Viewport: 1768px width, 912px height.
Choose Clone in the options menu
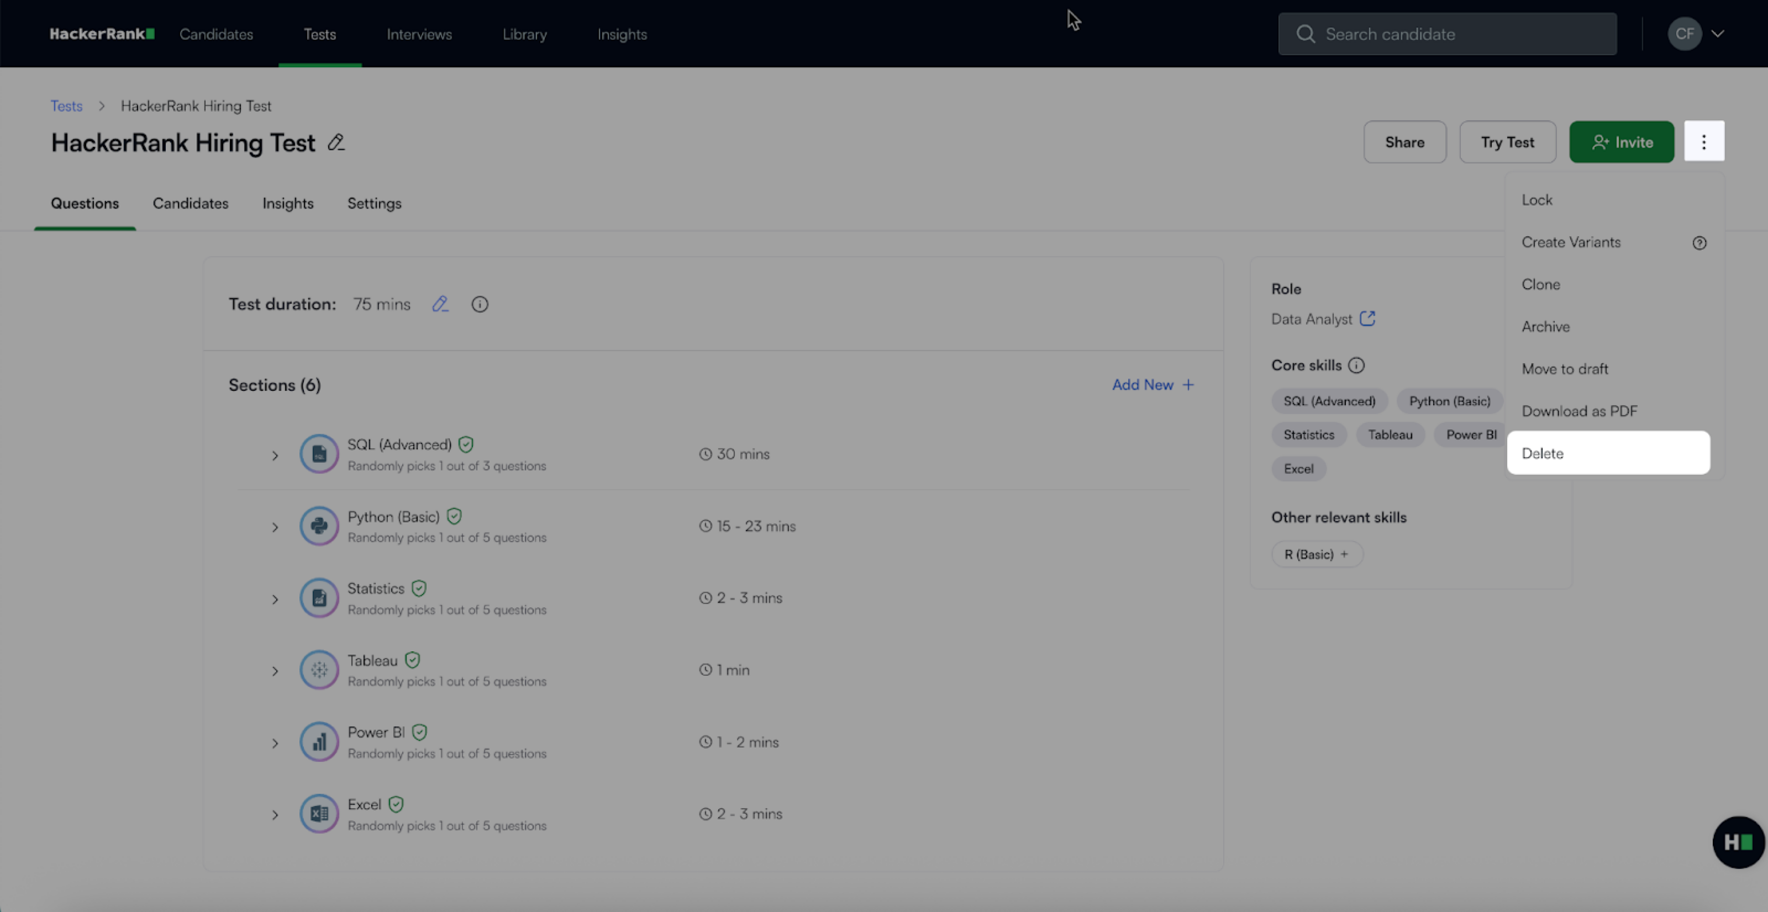click(x=1541, y=284)
